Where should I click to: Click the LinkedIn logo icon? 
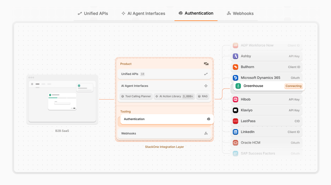coord(235,132)
